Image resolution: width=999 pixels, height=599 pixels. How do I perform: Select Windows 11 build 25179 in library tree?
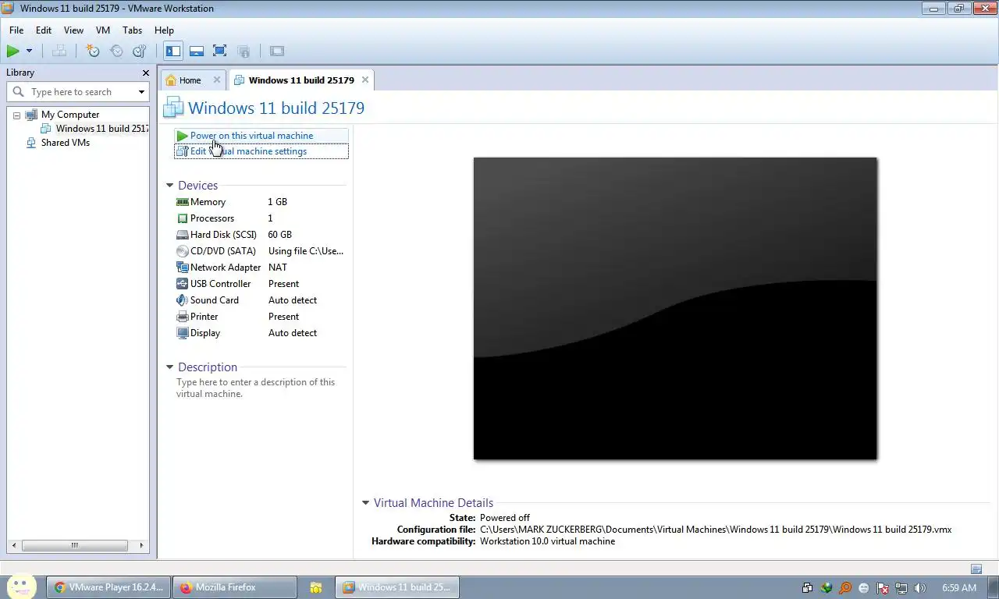(101, 129)
